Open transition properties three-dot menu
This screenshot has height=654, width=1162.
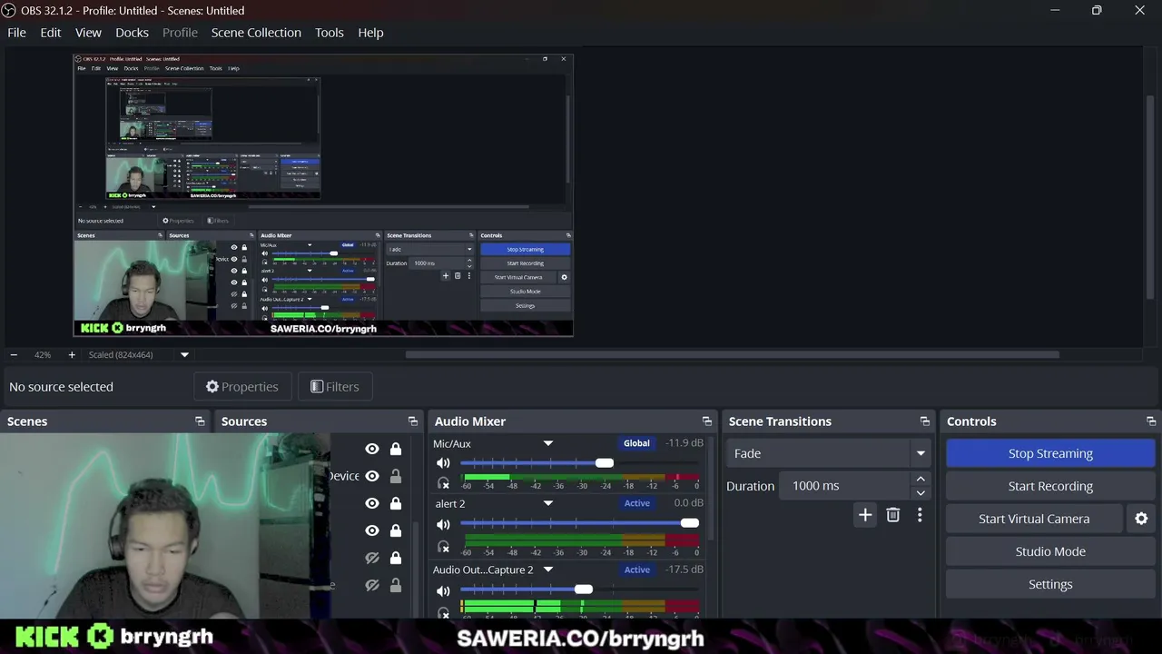pos(920,516)
